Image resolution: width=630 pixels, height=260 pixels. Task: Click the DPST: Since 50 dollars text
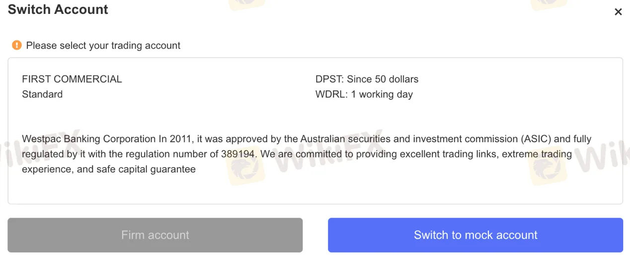pyautogui.click(x=367, y=79)
